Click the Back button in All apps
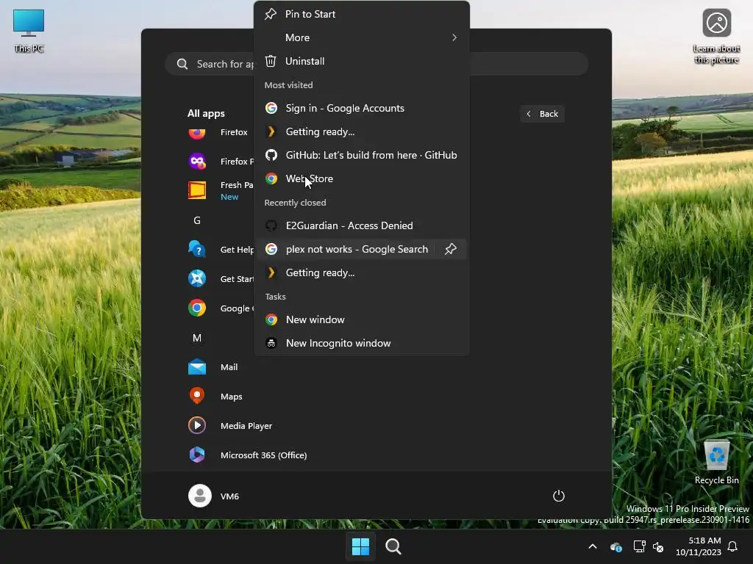The height and width of the screenshot is (564, 753). 542,114
